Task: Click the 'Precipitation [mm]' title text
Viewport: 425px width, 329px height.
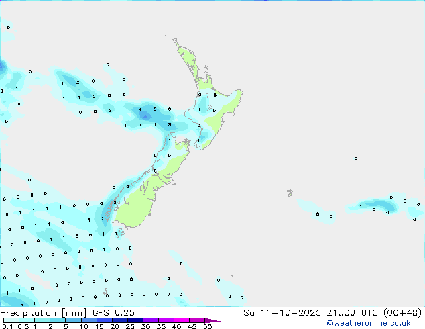Action: tap(44, 313)
